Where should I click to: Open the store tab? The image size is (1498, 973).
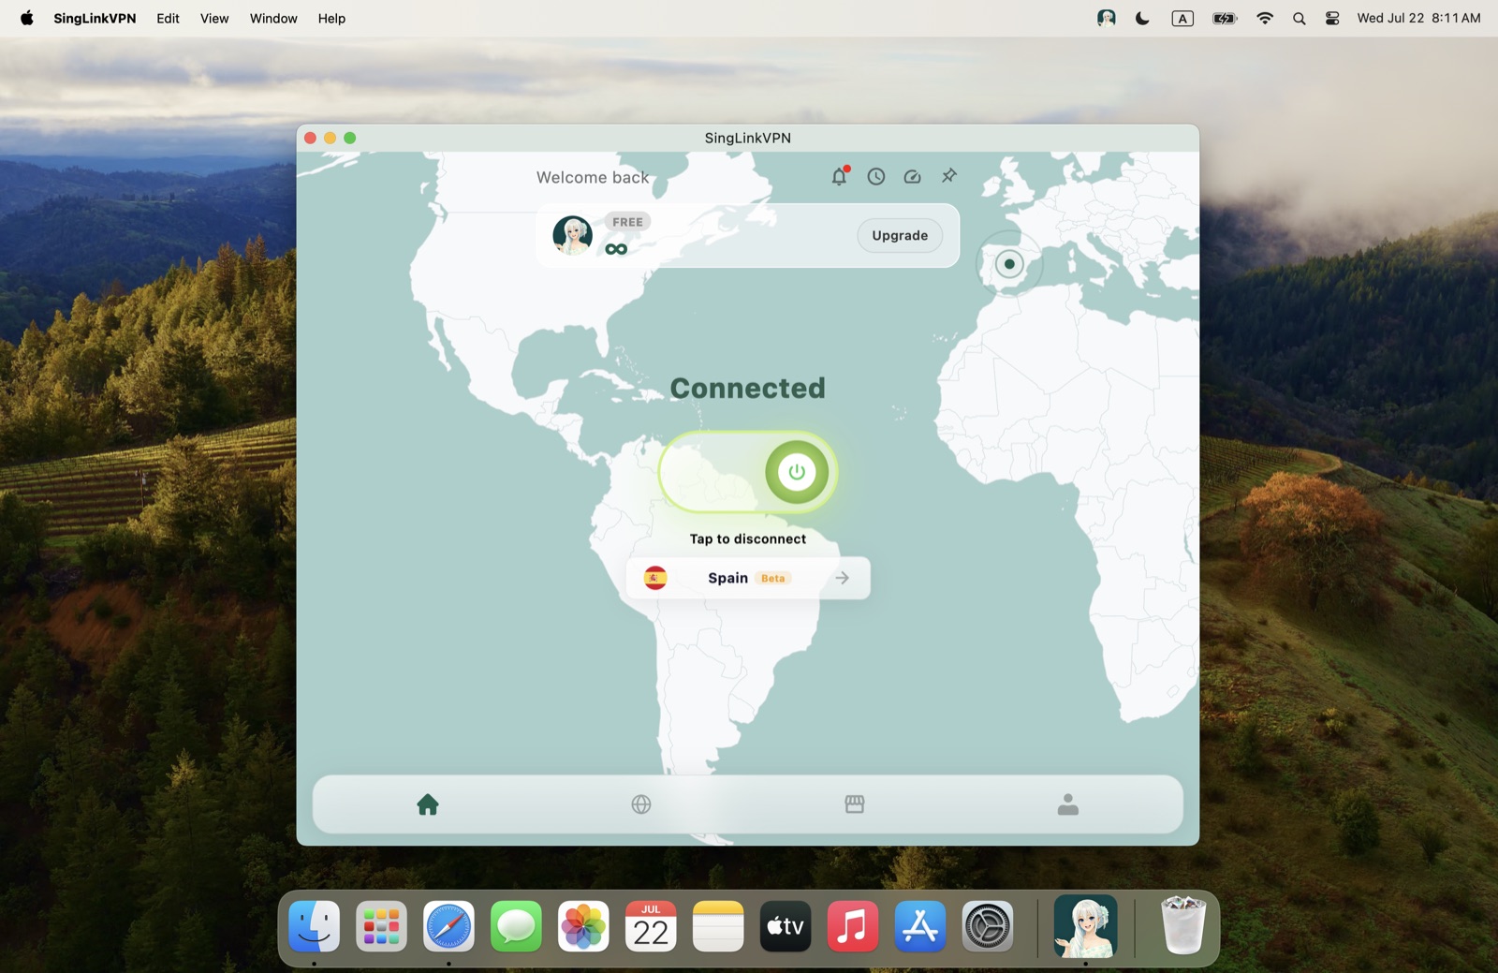tap(855, 804)
